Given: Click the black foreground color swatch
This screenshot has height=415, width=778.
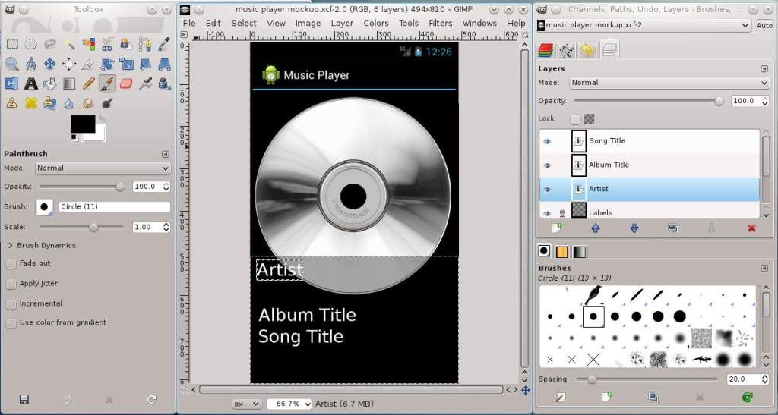Looking at the screenshot, I should 82,124.
